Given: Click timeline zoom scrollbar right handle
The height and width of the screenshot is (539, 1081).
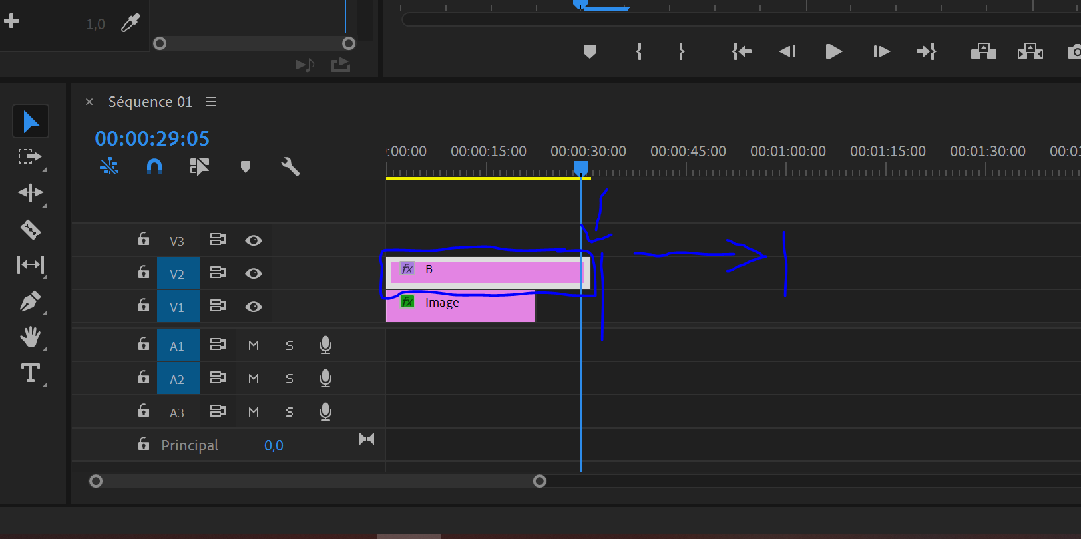Looking at the screenshot, I should 540,481.
